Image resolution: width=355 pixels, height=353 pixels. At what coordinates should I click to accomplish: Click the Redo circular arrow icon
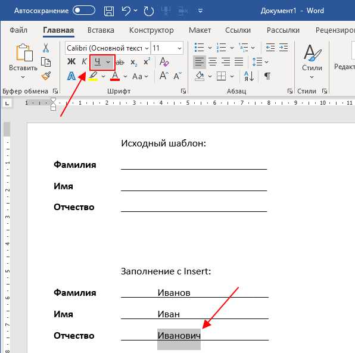(149, 11)
